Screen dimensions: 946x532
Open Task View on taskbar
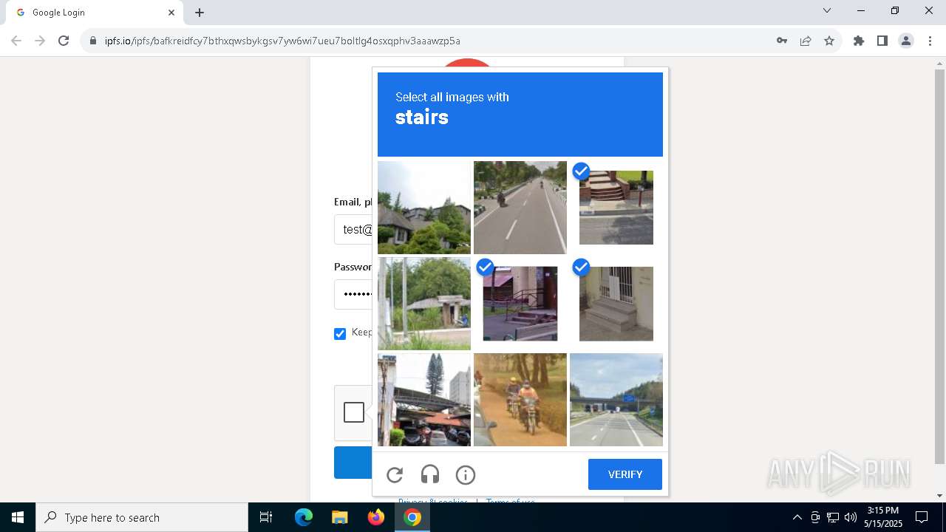[x=266, y=517]
